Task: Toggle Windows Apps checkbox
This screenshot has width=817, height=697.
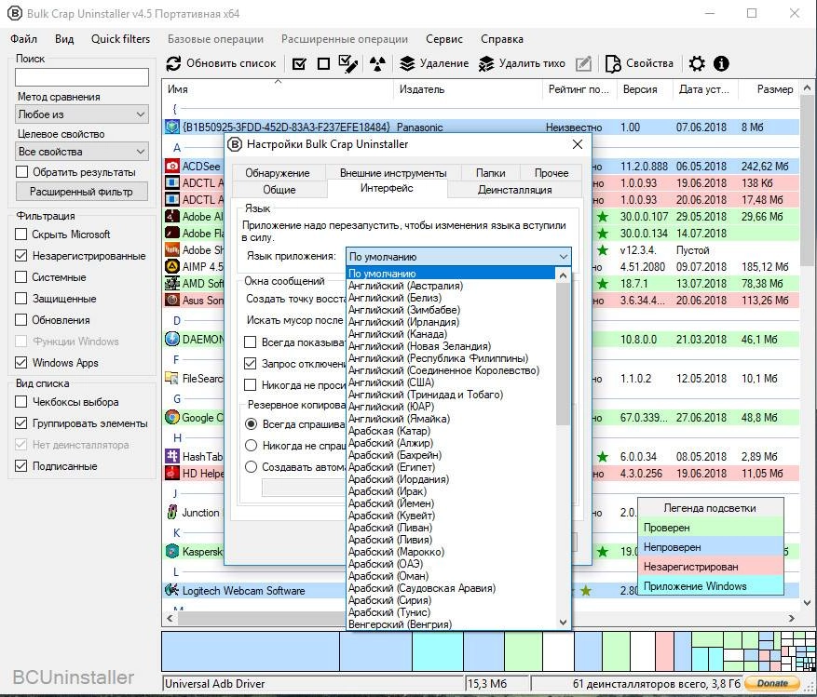Action: pos(20,362)
